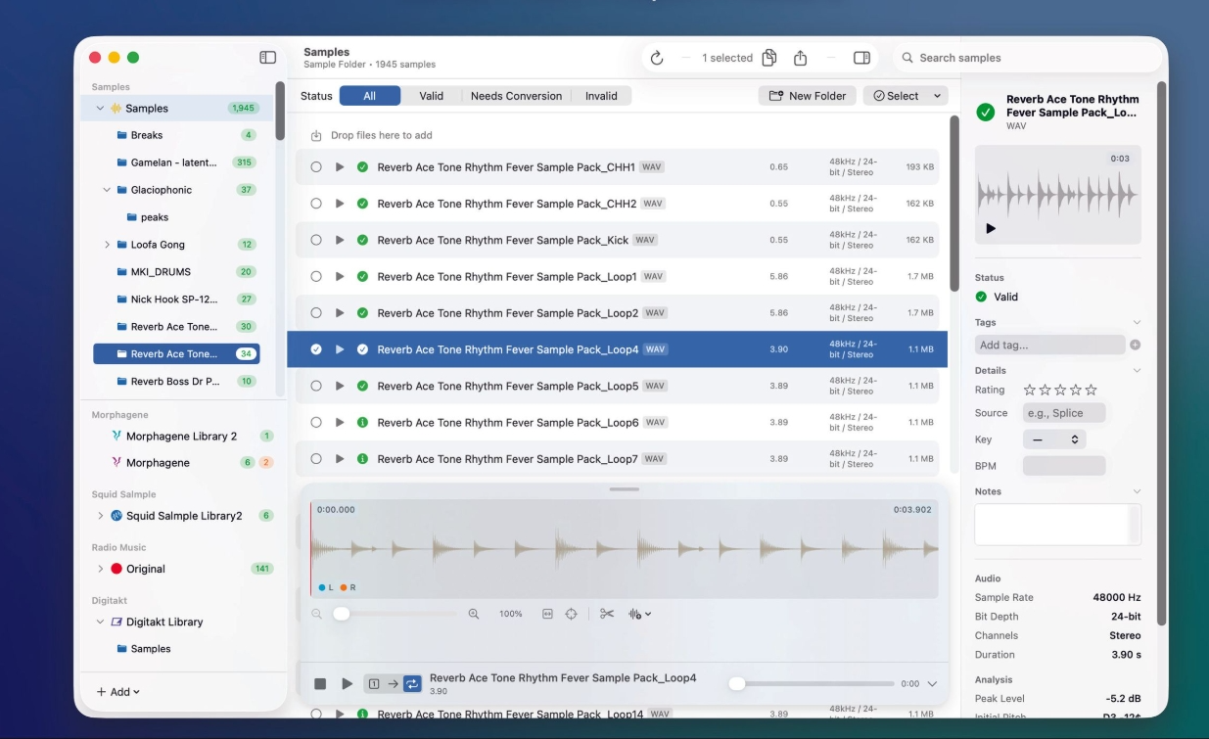The image size is (1209, 739).
Task: Toggle the right inspector panel icon
Action: coord(861,58)
